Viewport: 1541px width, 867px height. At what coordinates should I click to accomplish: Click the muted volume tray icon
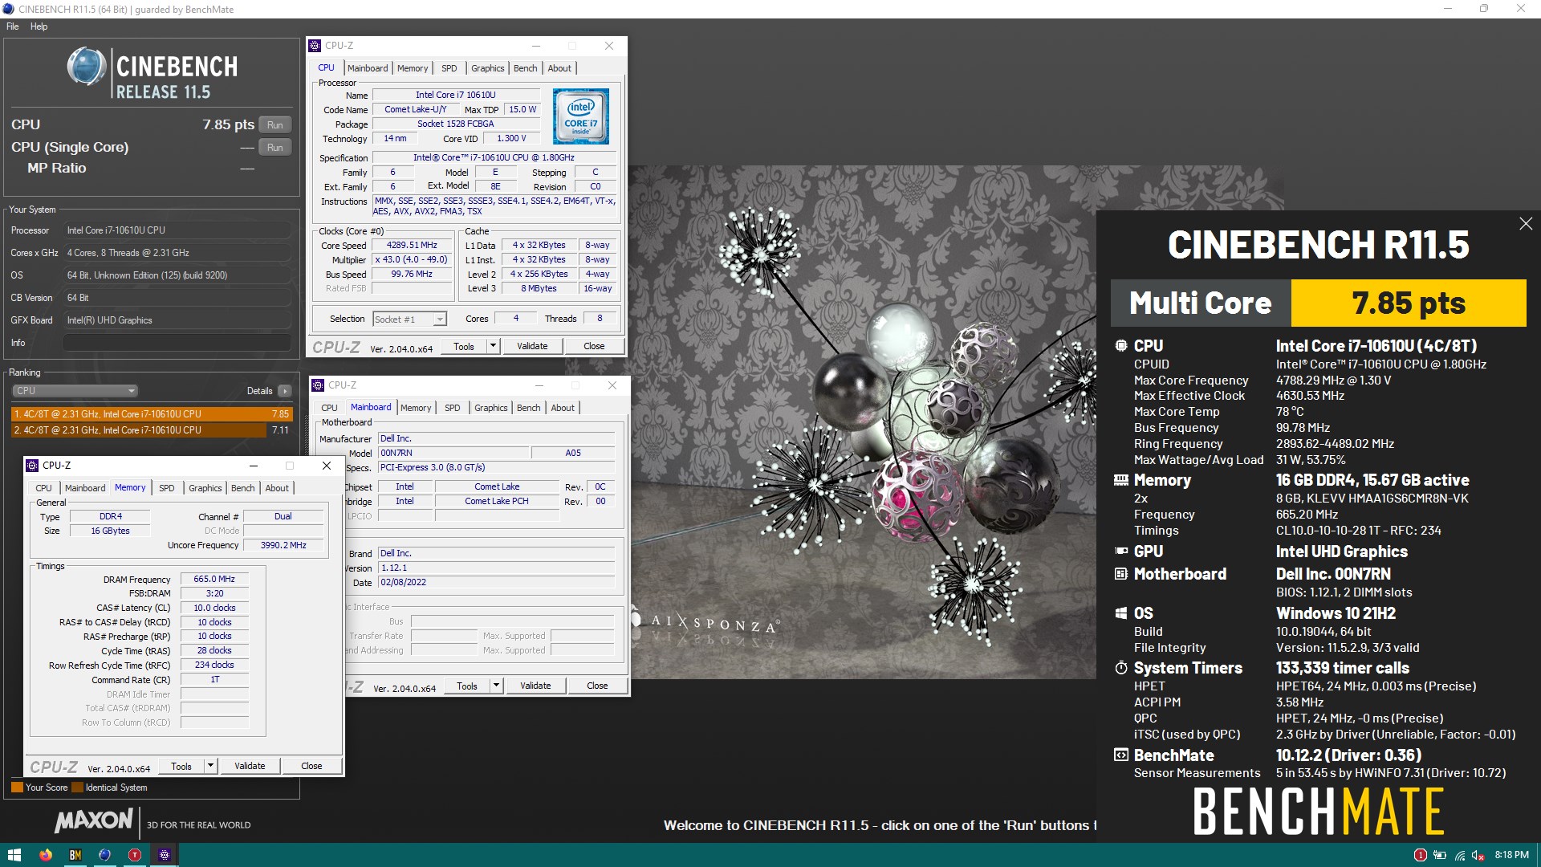(x=1478, y=855)
